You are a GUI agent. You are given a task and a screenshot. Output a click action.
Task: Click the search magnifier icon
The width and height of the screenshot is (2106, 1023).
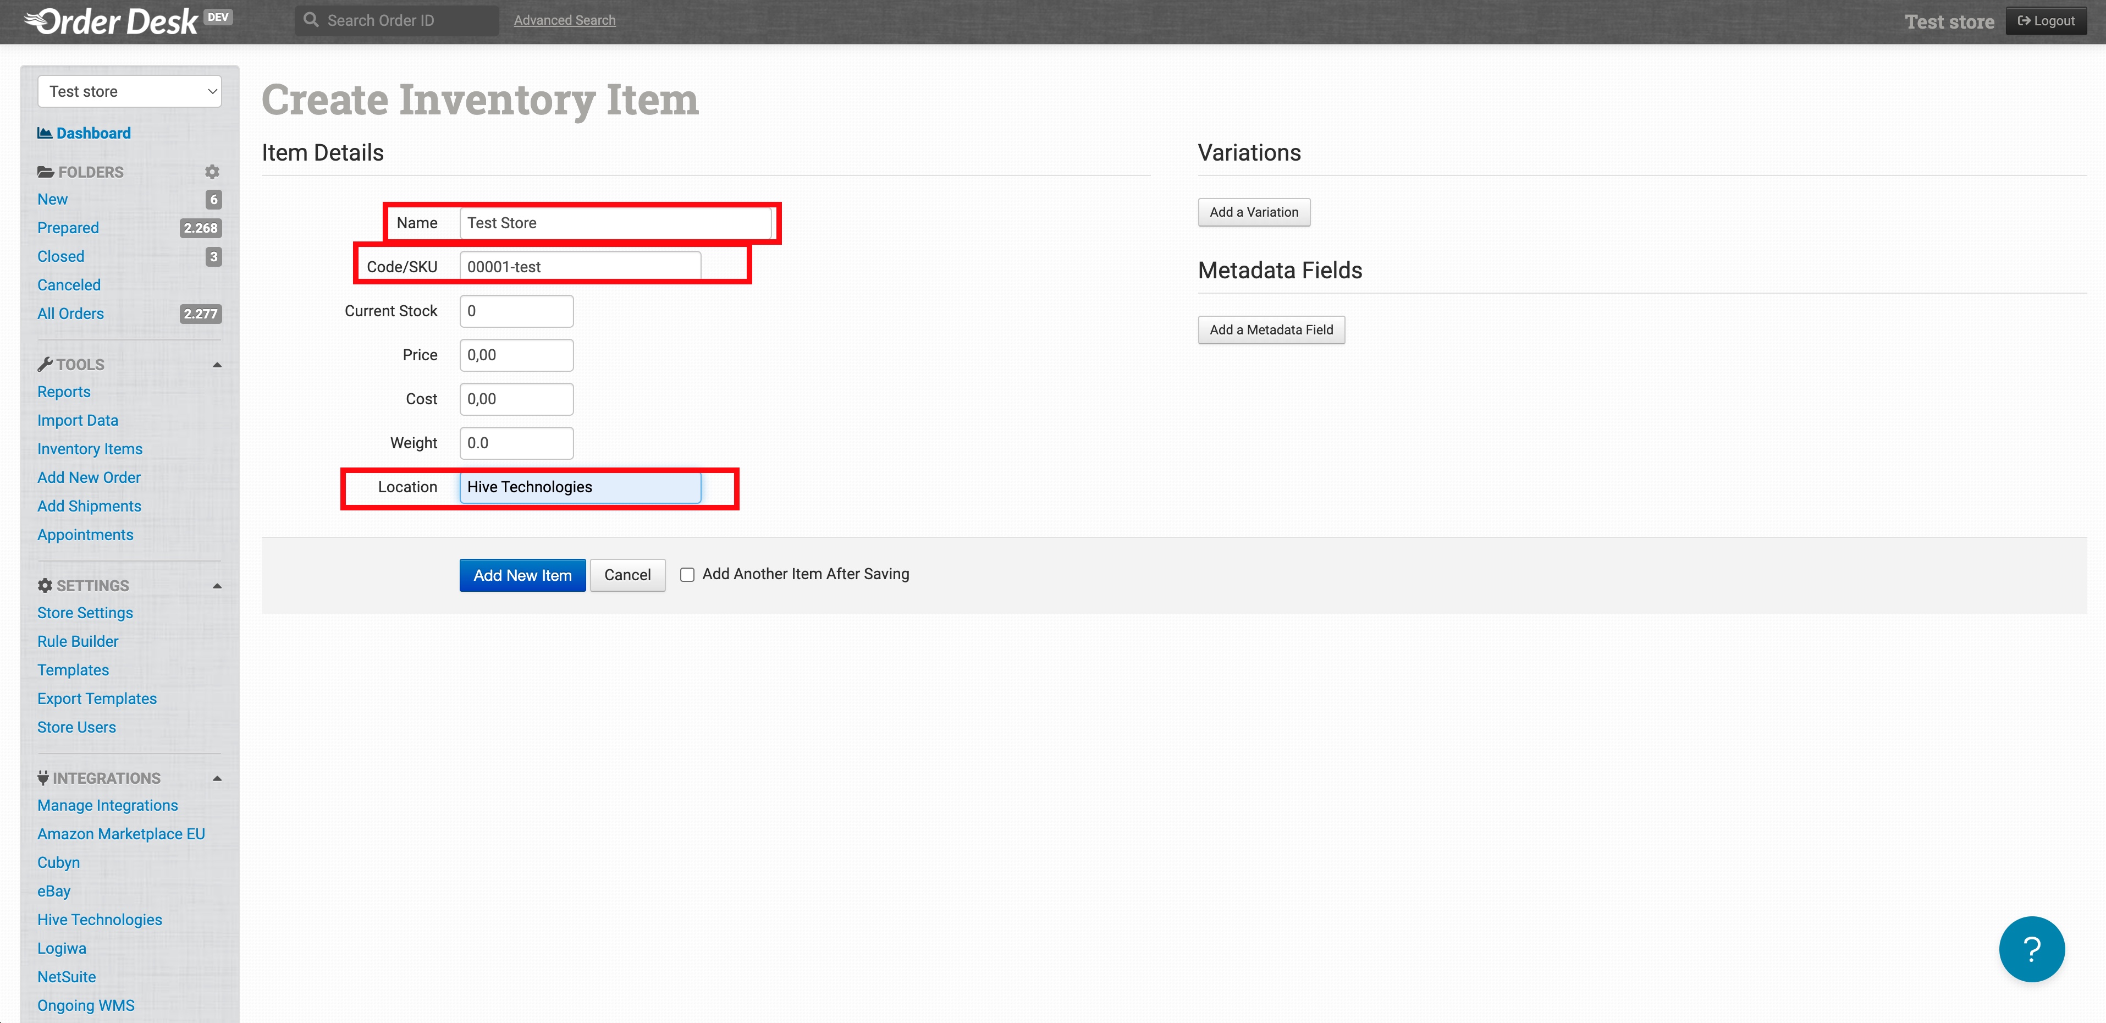[311, 20]
